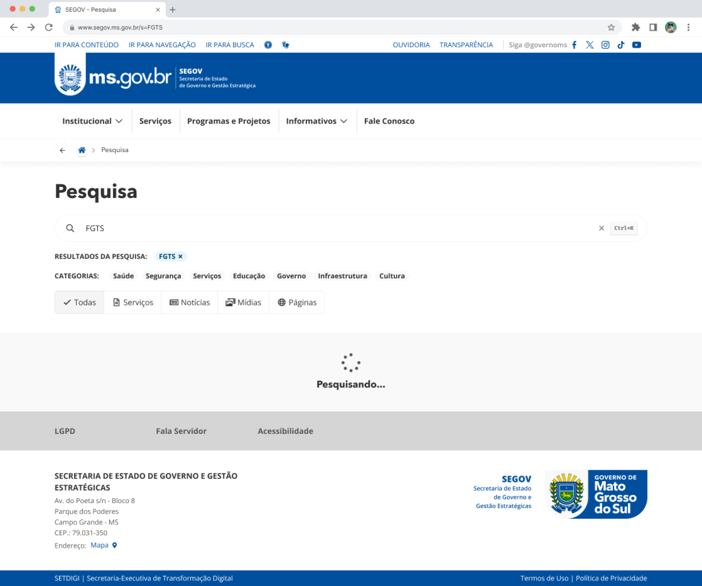The height and width of the screenshot is (586, 702).
Task: Filter results by Mídias
Action: pos(243,302)
